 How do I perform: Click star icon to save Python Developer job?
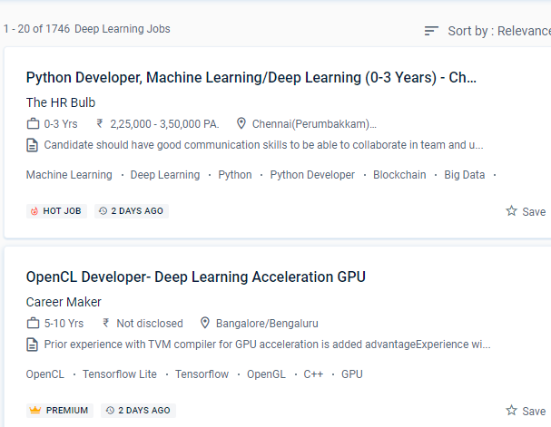click(512, 211)
